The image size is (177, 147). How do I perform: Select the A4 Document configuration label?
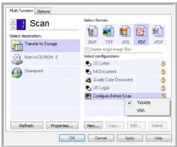(105, 72)
